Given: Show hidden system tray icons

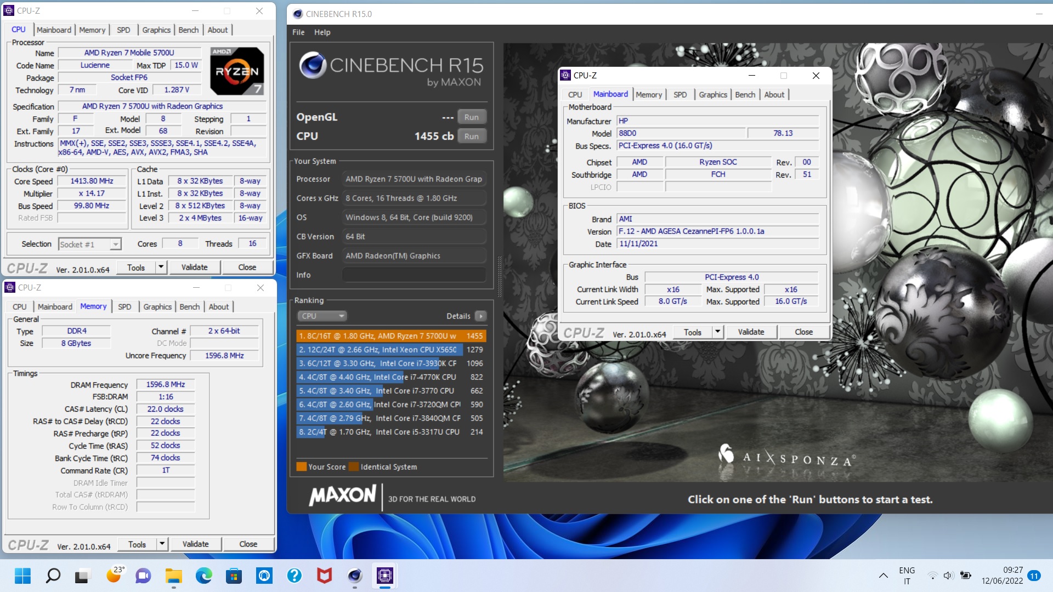Looking at the screenshot, I should click(x=884, y=576).
